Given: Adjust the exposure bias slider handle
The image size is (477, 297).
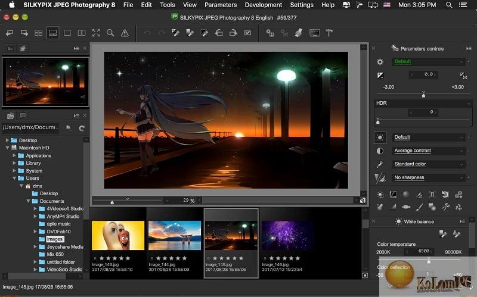Looking at the screenshot, I should click(423, 95).
